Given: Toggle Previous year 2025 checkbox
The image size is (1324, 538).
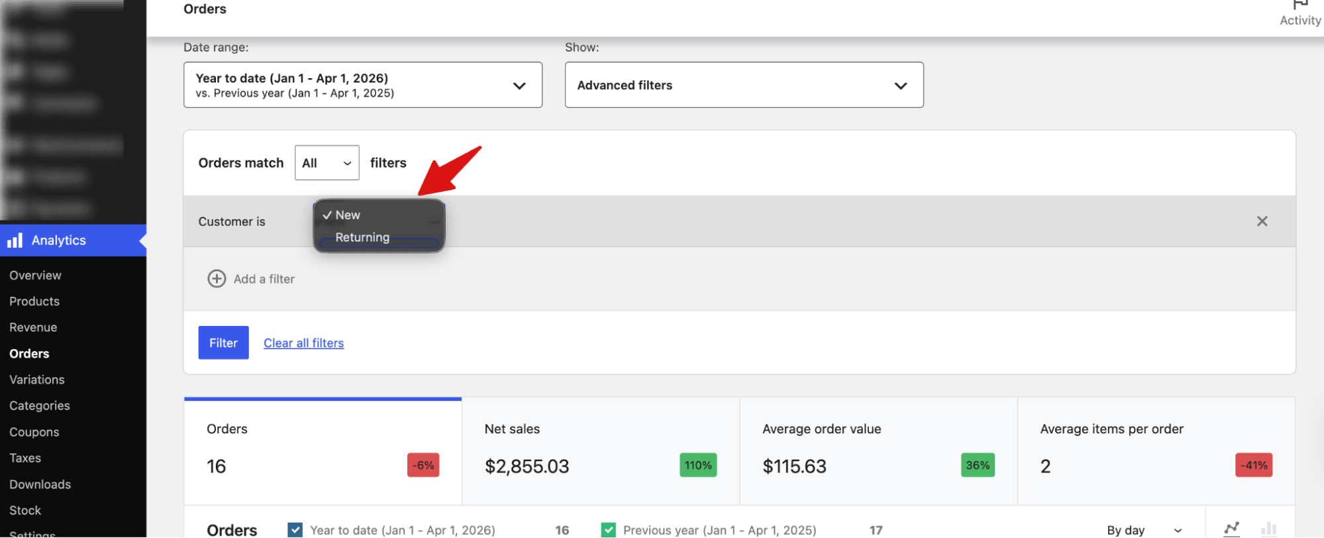Looking at the screenshot, I should point(608,530).
